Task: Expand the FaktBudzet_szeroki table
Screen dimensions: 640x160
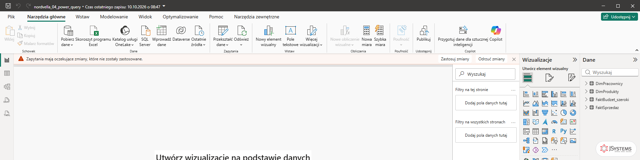Action: pyautogui.click(x=586, y=100)
